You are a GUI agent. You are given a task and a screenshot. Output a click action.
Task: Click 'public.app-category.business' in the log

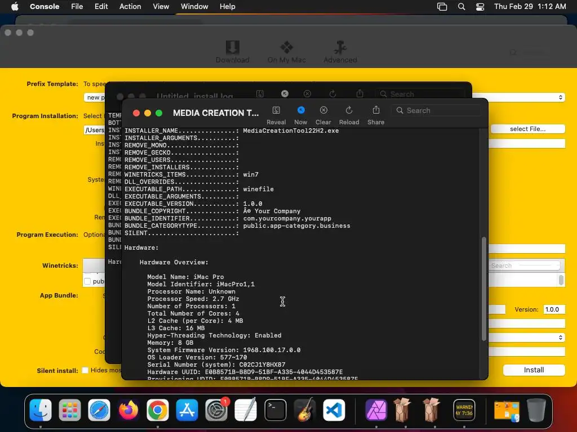point(296,226)
